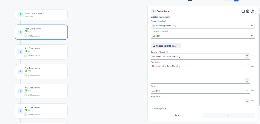260x124 pixels.
Task: Click the 'Create a new issue in:' text
Action: (161, 17)
